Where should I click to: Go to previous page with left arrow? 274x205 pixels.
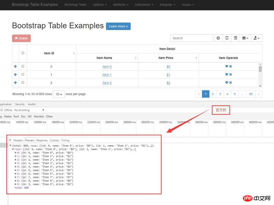coord(199,94)
